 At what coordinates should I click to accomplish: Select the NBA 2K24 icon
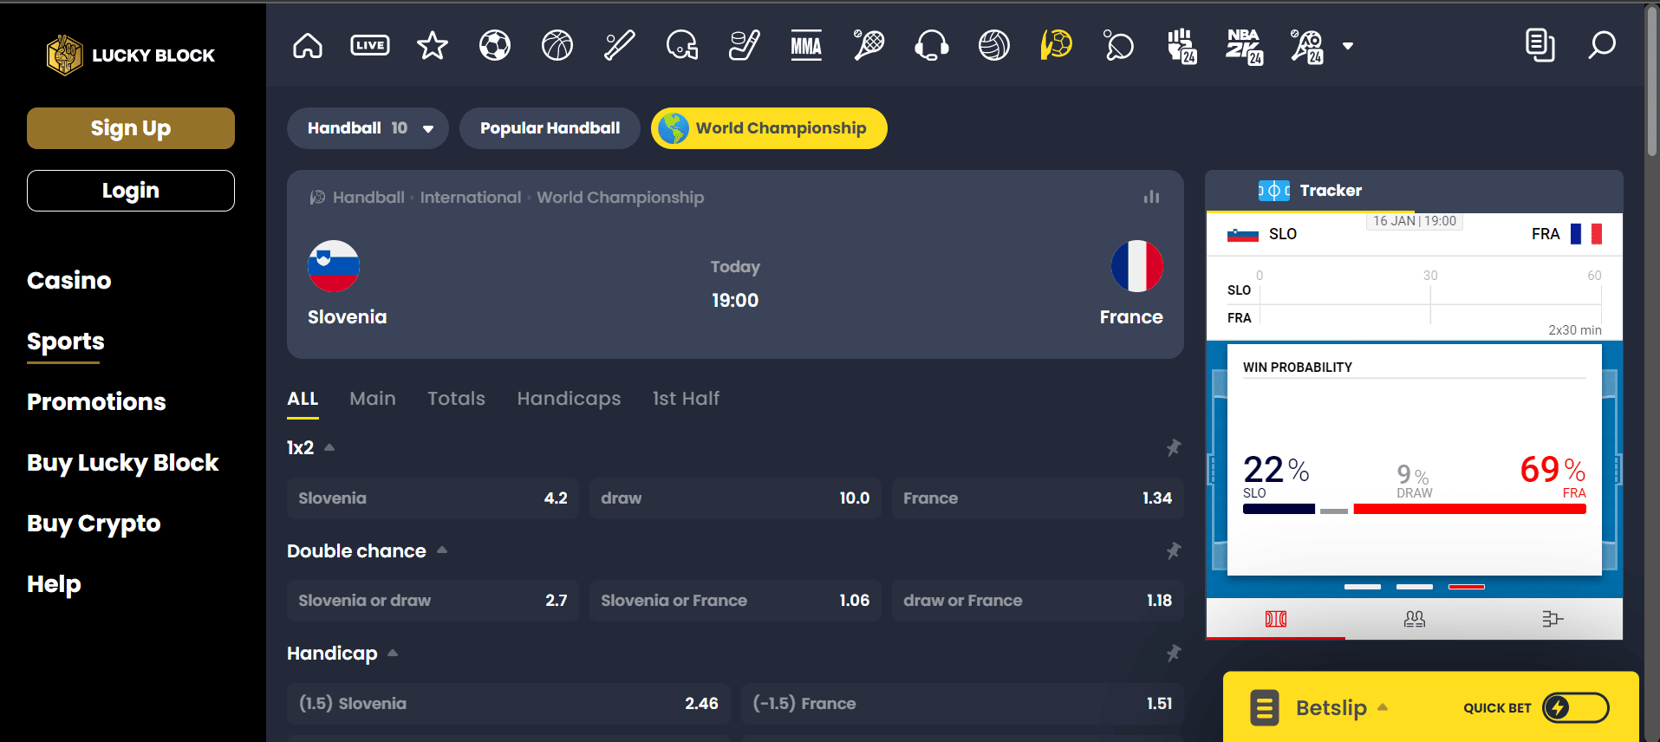1244,46
